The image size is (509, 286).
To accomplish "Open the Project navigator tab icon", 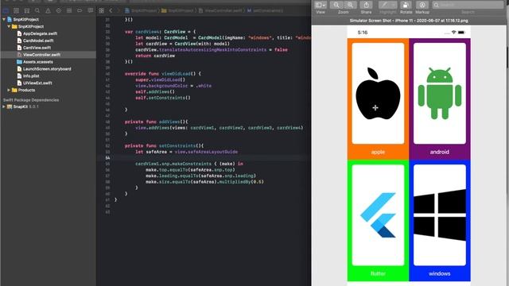I will click(x=6, y=10).
